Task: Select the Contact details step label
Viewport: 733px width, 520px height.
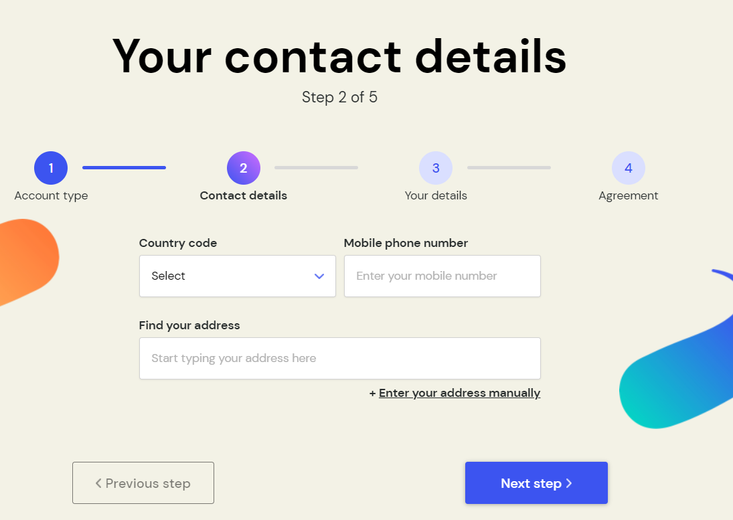Action: pos(244,196)
